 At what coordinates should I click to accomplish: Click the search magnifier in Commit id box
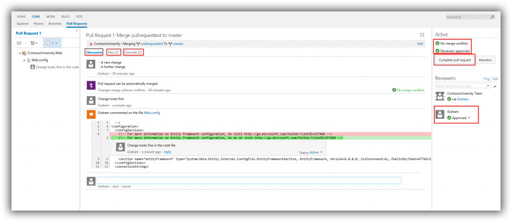[492, 17]
